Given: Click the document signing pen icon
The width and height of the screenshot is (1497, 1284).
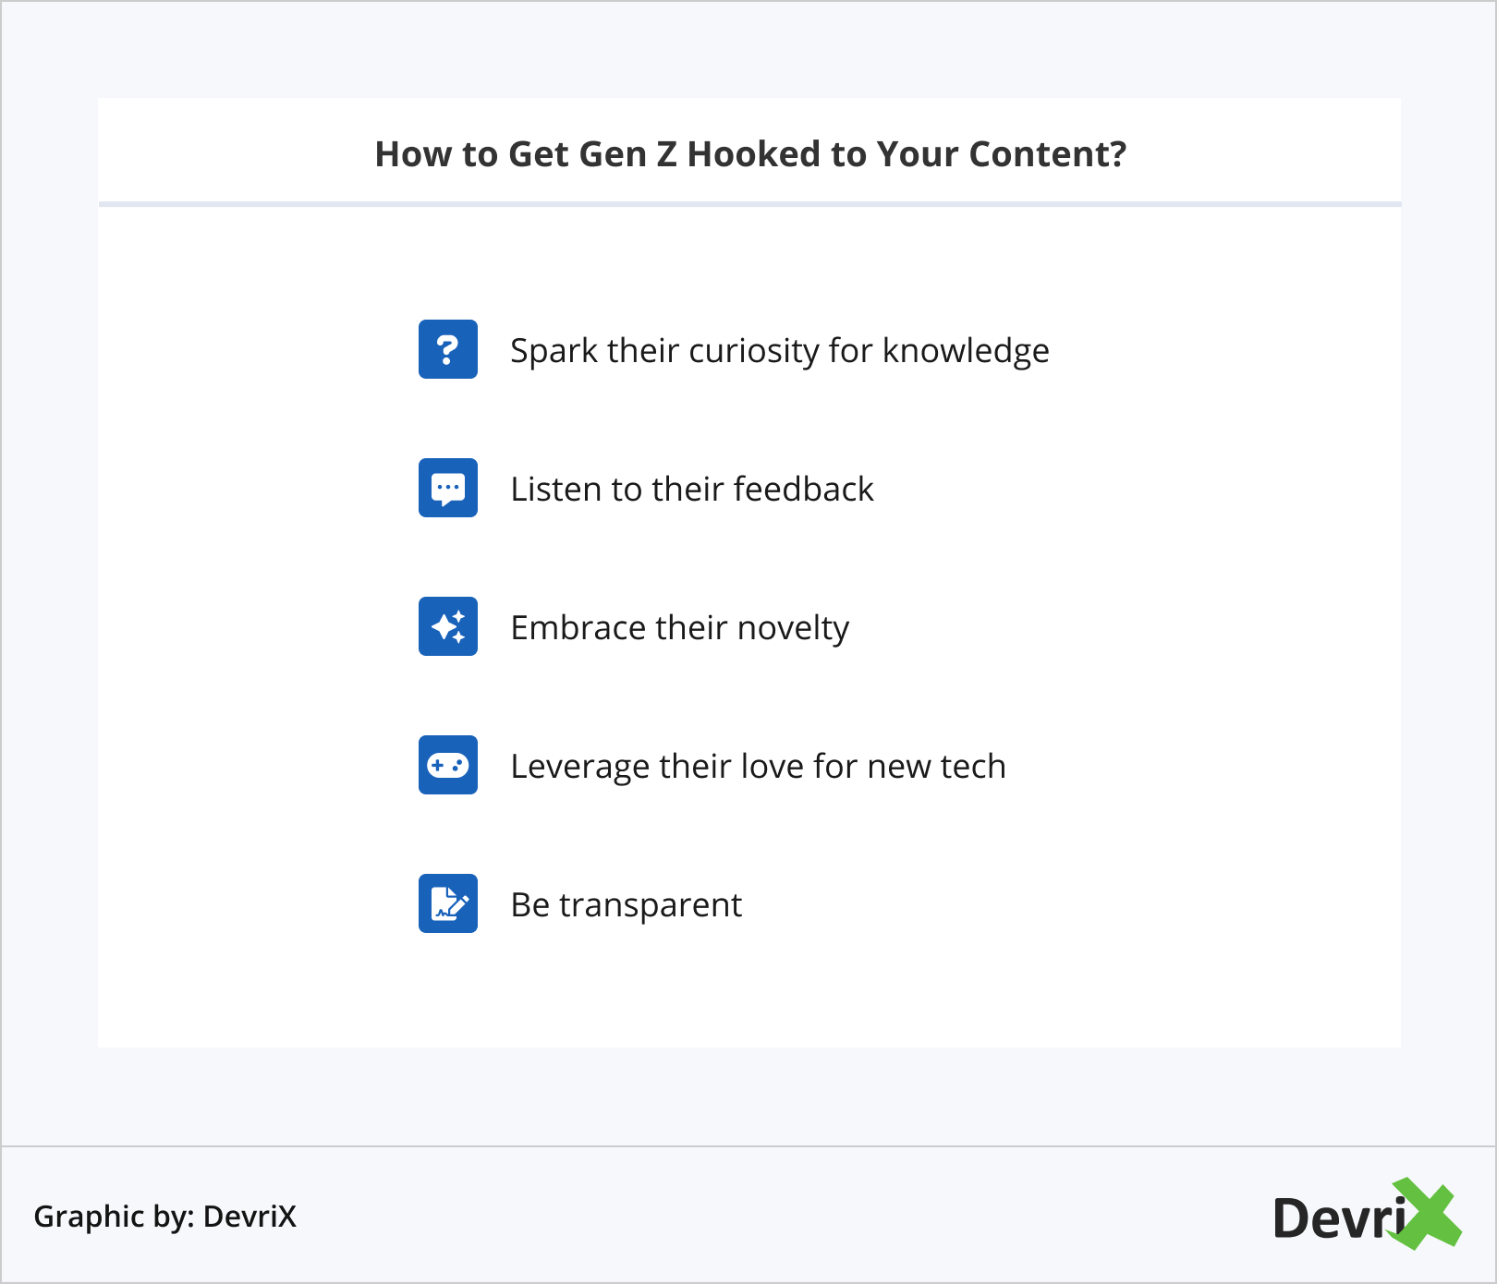Looking at the screenshot, I should coord(448,903).
